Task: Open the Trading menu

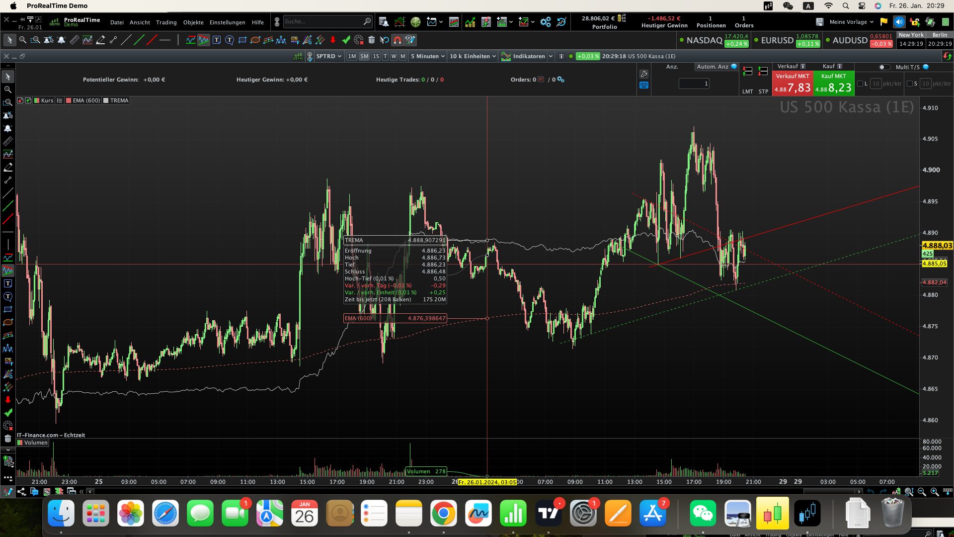Action: point(166,22)
